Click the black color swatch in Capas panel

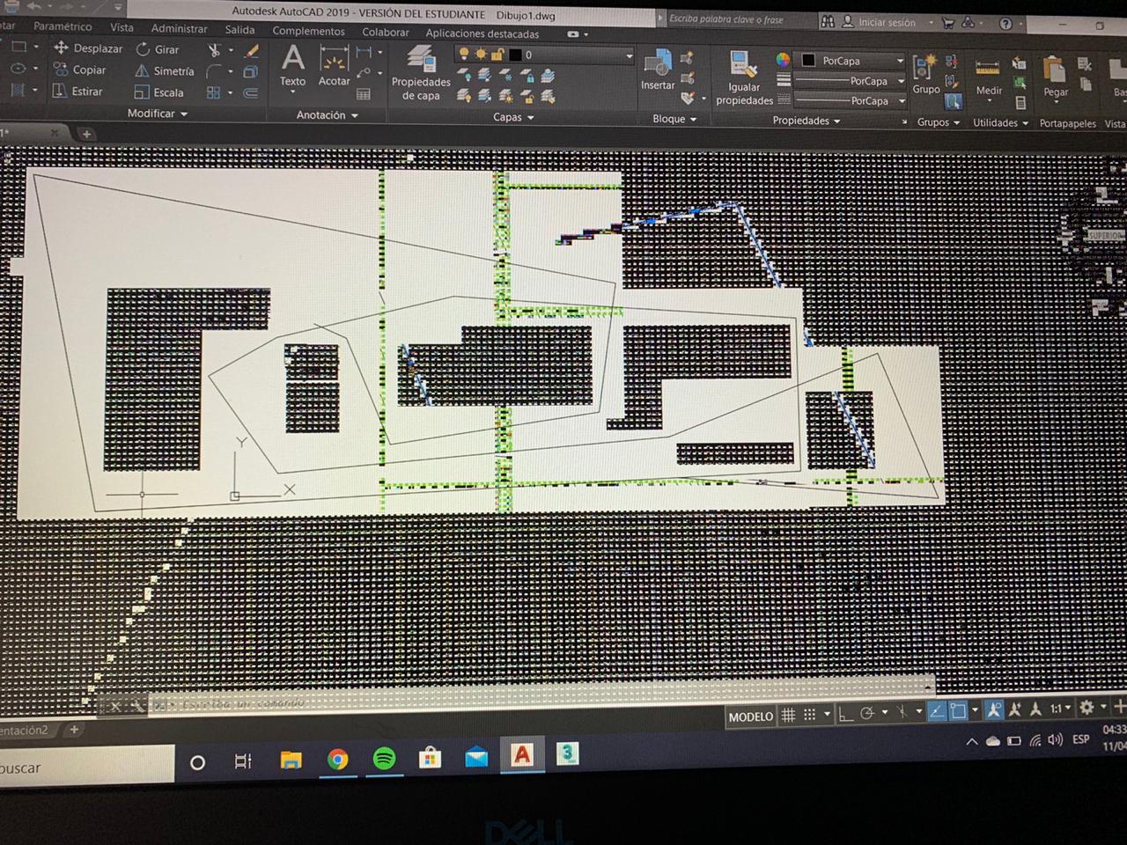pos(515,55)
